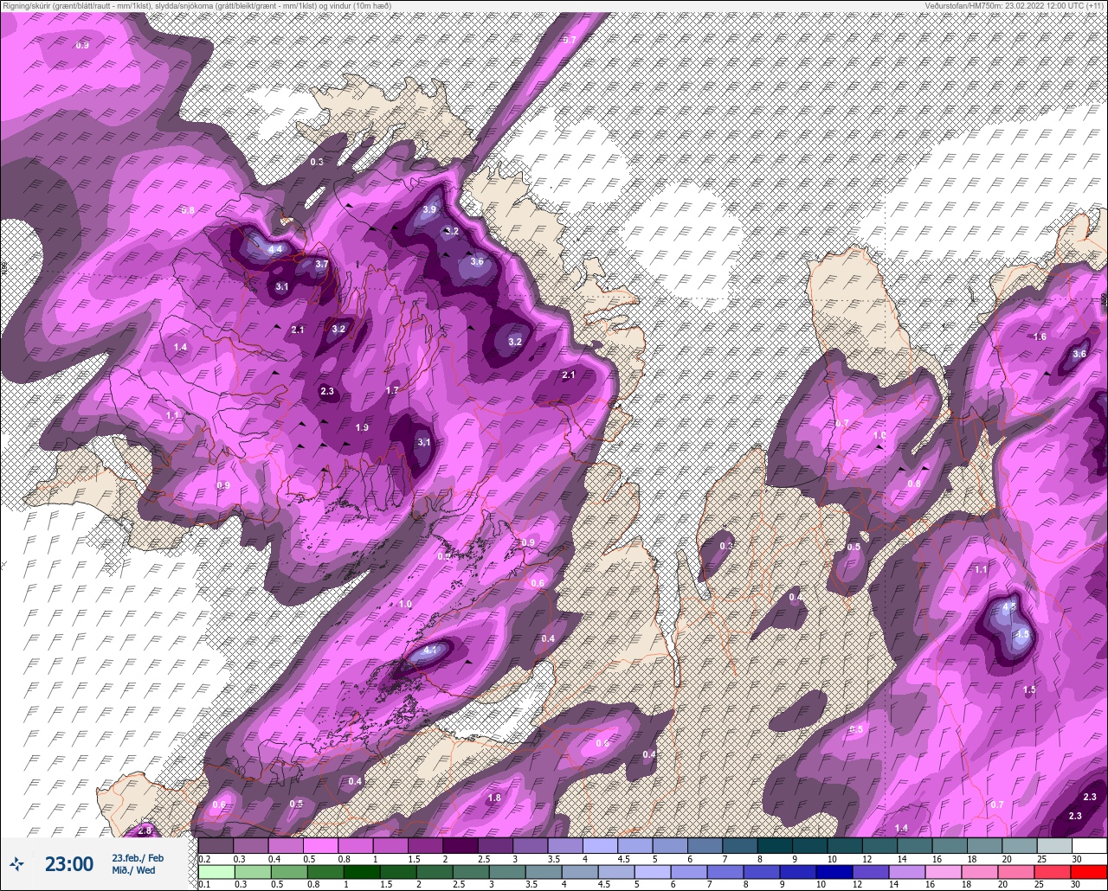Click the Veðurstofan compass logo icon
Image resolution: width=1108 pixels, height=891 pixels.
(17, 862)
